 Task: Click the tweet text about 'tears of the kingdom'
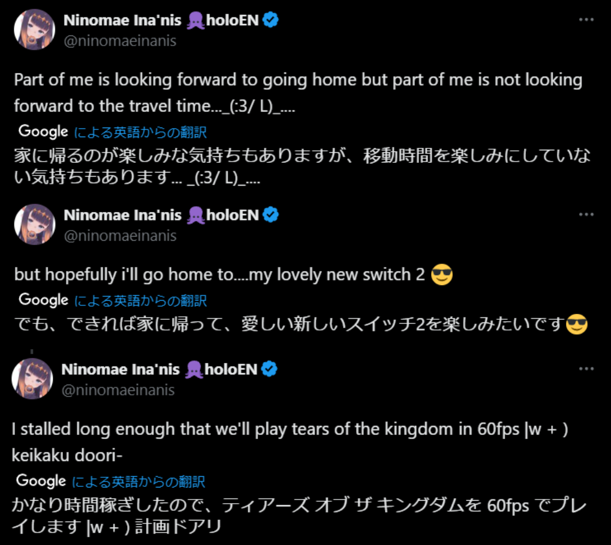point(290,442)
